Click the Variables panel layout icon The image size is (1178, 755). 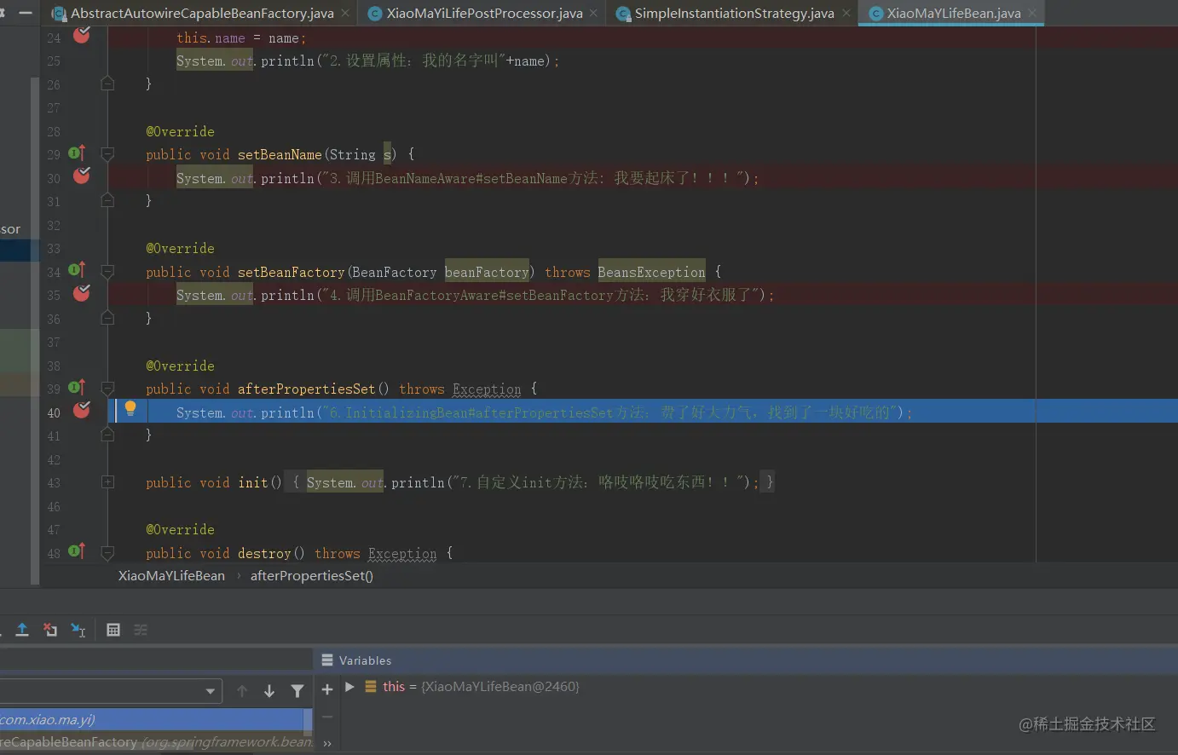pyautogui.click(x=327, y=660)
